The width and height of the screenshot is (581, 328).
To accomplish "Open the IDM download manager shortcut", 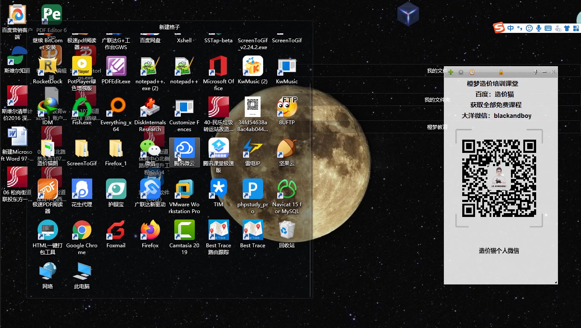I will coord(48,111).
